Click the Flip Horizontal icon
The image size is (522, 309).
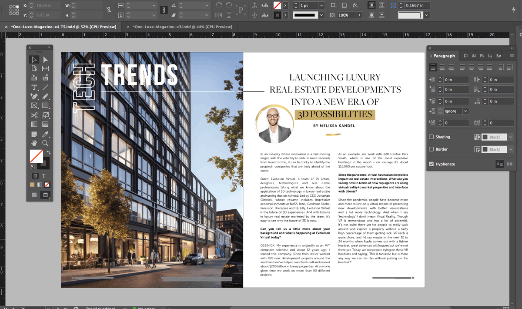219,15
